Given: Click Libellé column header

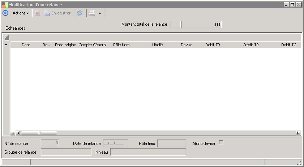Looking at the screenshot, I should (x=158, y=45).
